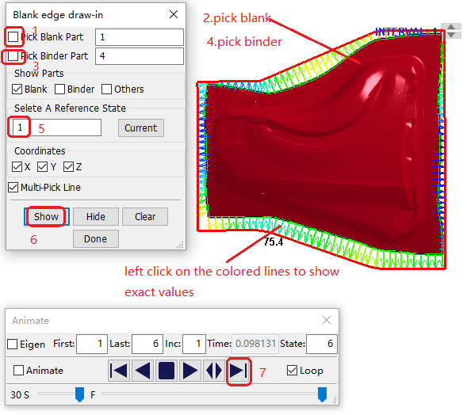Check the Binder show-parts box
Image resolution: width=467 pixels, height=415 pixels.
60,89
